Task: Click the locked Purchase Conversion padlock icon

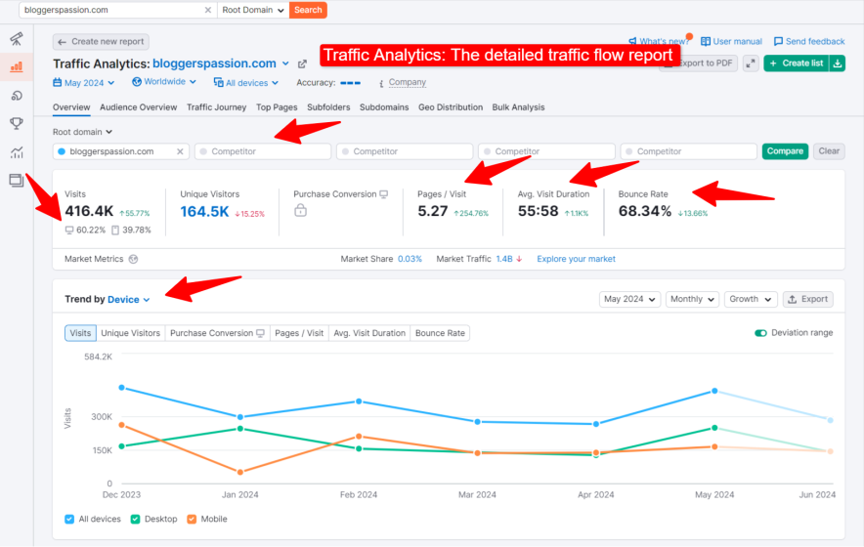Action: [x=300, y=210]
